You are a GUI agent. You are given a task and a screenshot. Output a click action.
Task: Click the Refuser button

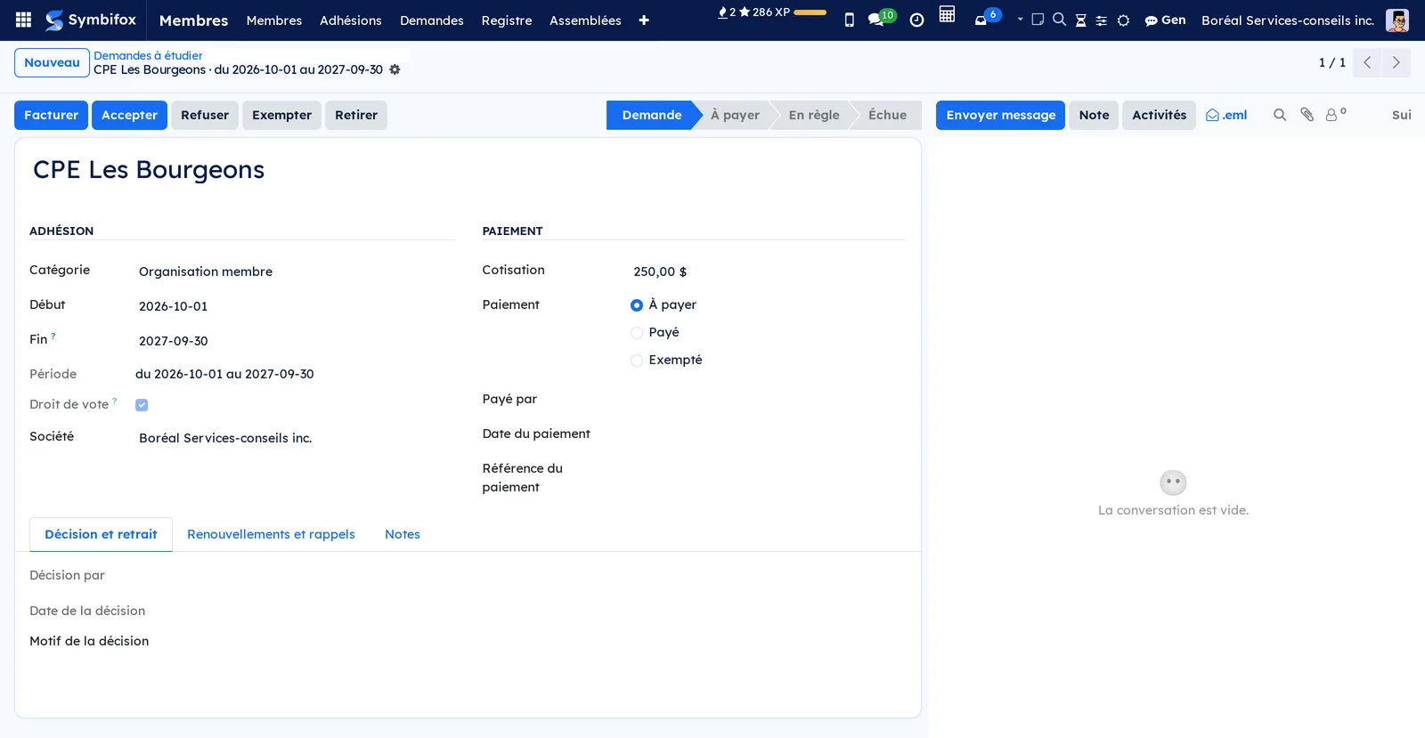tap(205, 115)
